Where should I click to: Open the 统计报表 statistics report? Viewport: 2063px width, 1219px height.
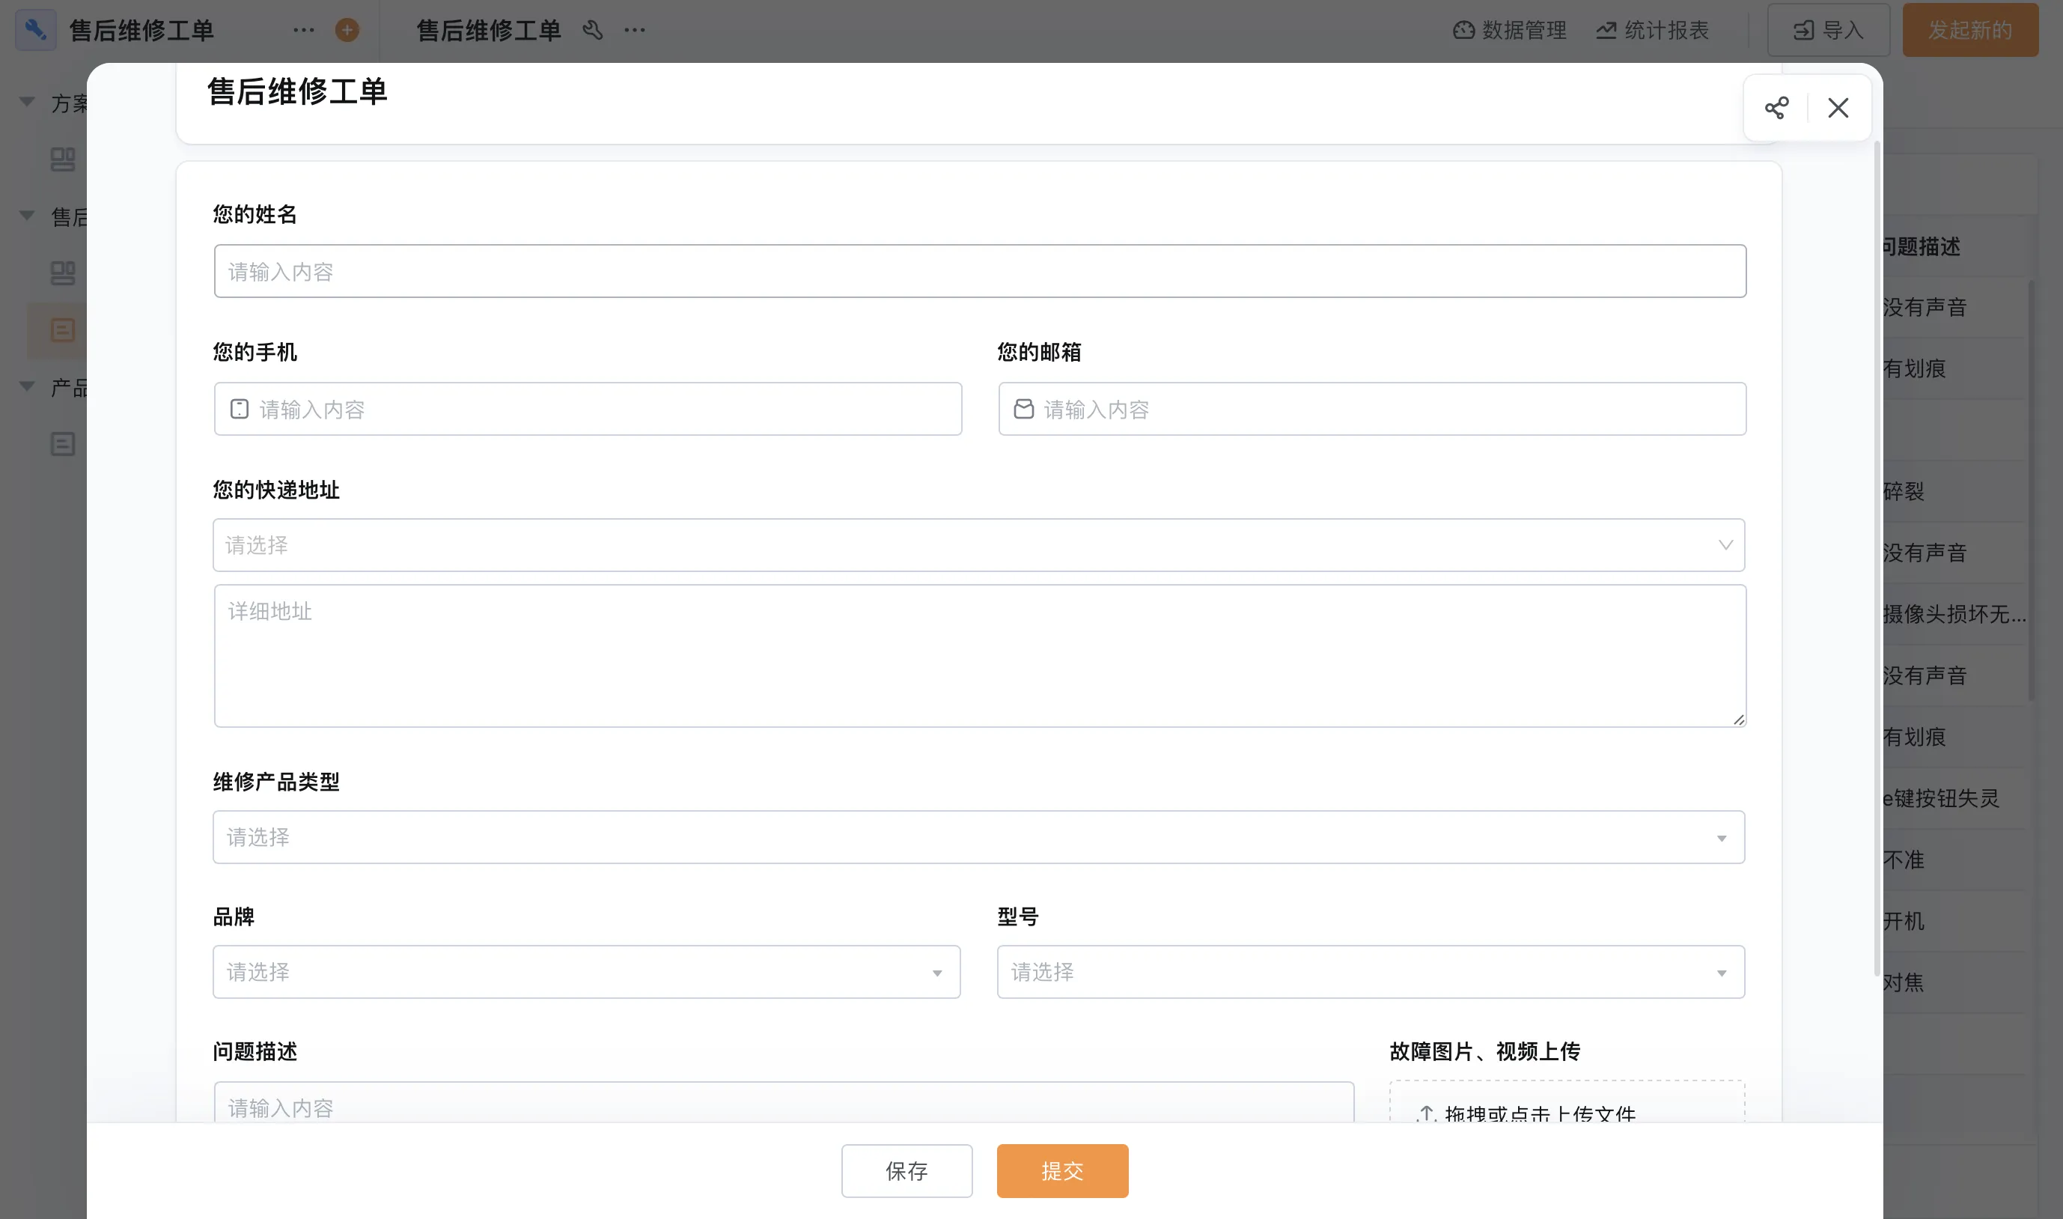pyautogui.click(x=1653, y=31)
